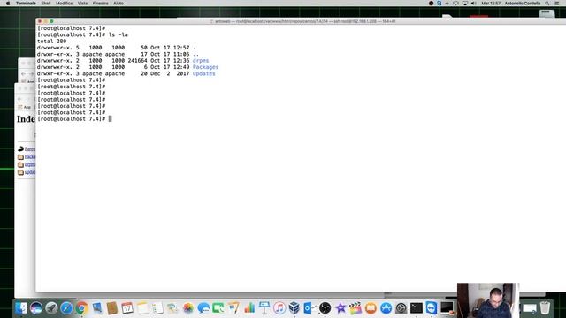Click the 'updates' directory name in terminal

pyautogui.click(x=204, y=73)
